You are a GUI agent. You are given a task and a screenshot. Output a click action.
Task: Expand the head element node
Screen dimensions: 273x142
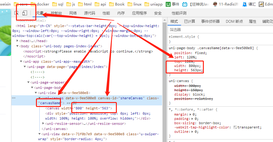tap(18, 41)
